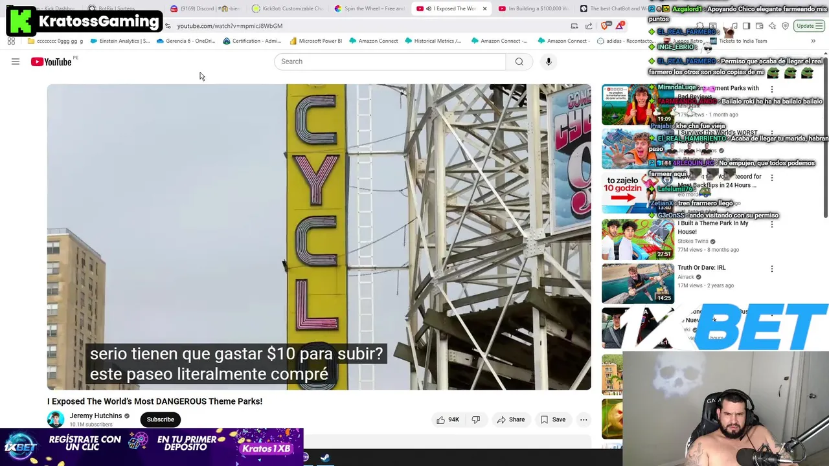
Task: Open the YouTube guide hamburger menu
Action: tap(16, 61)
